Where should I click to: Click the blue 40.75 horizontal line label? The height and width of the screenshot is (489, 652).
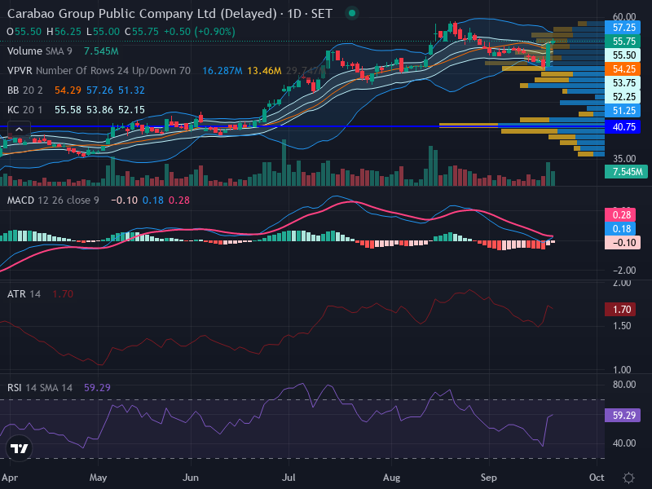(x=623, y=127)
